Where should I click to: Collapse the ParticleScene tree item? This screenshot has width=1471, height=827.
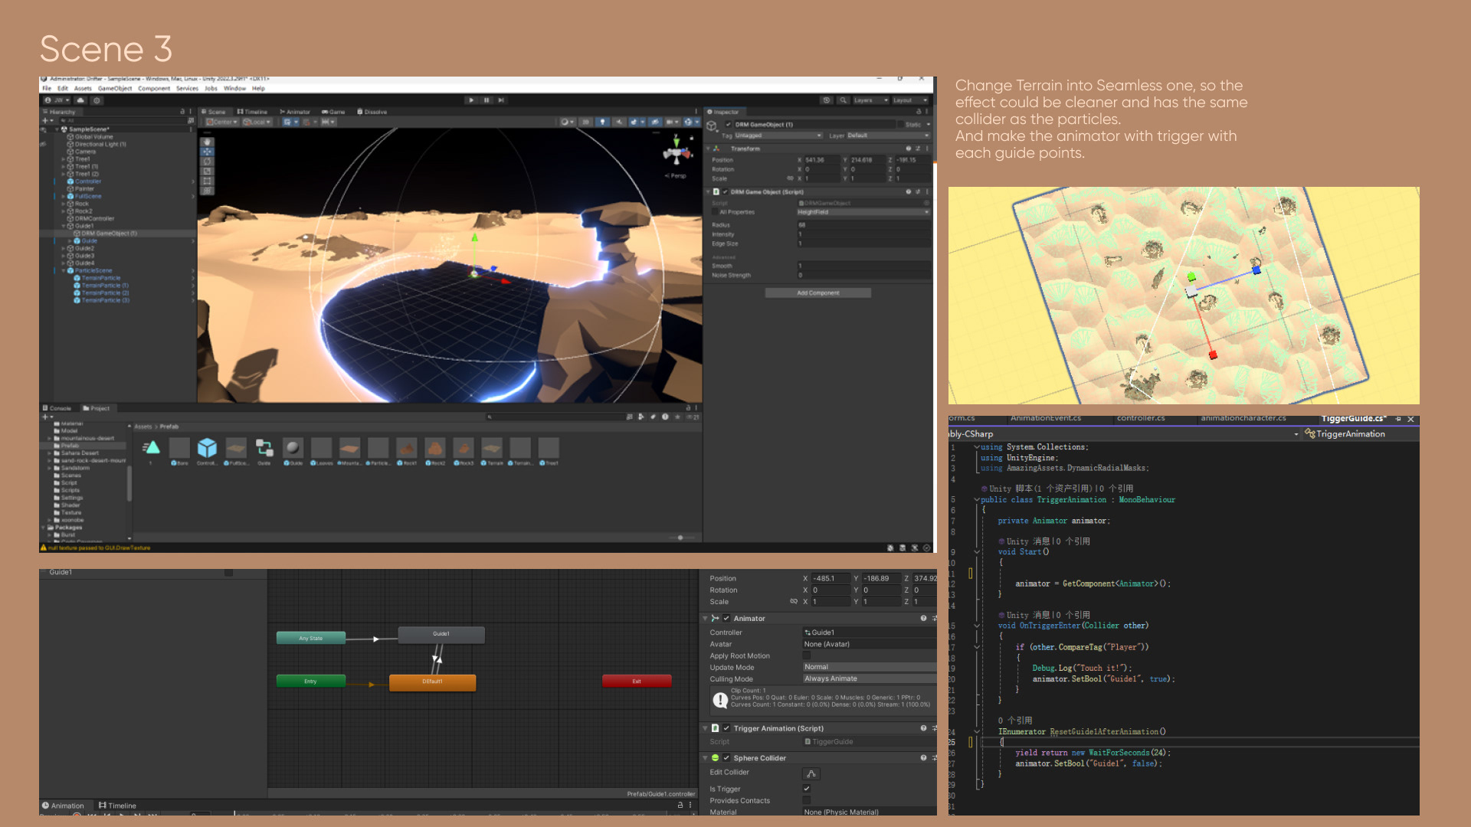(64, 270)
